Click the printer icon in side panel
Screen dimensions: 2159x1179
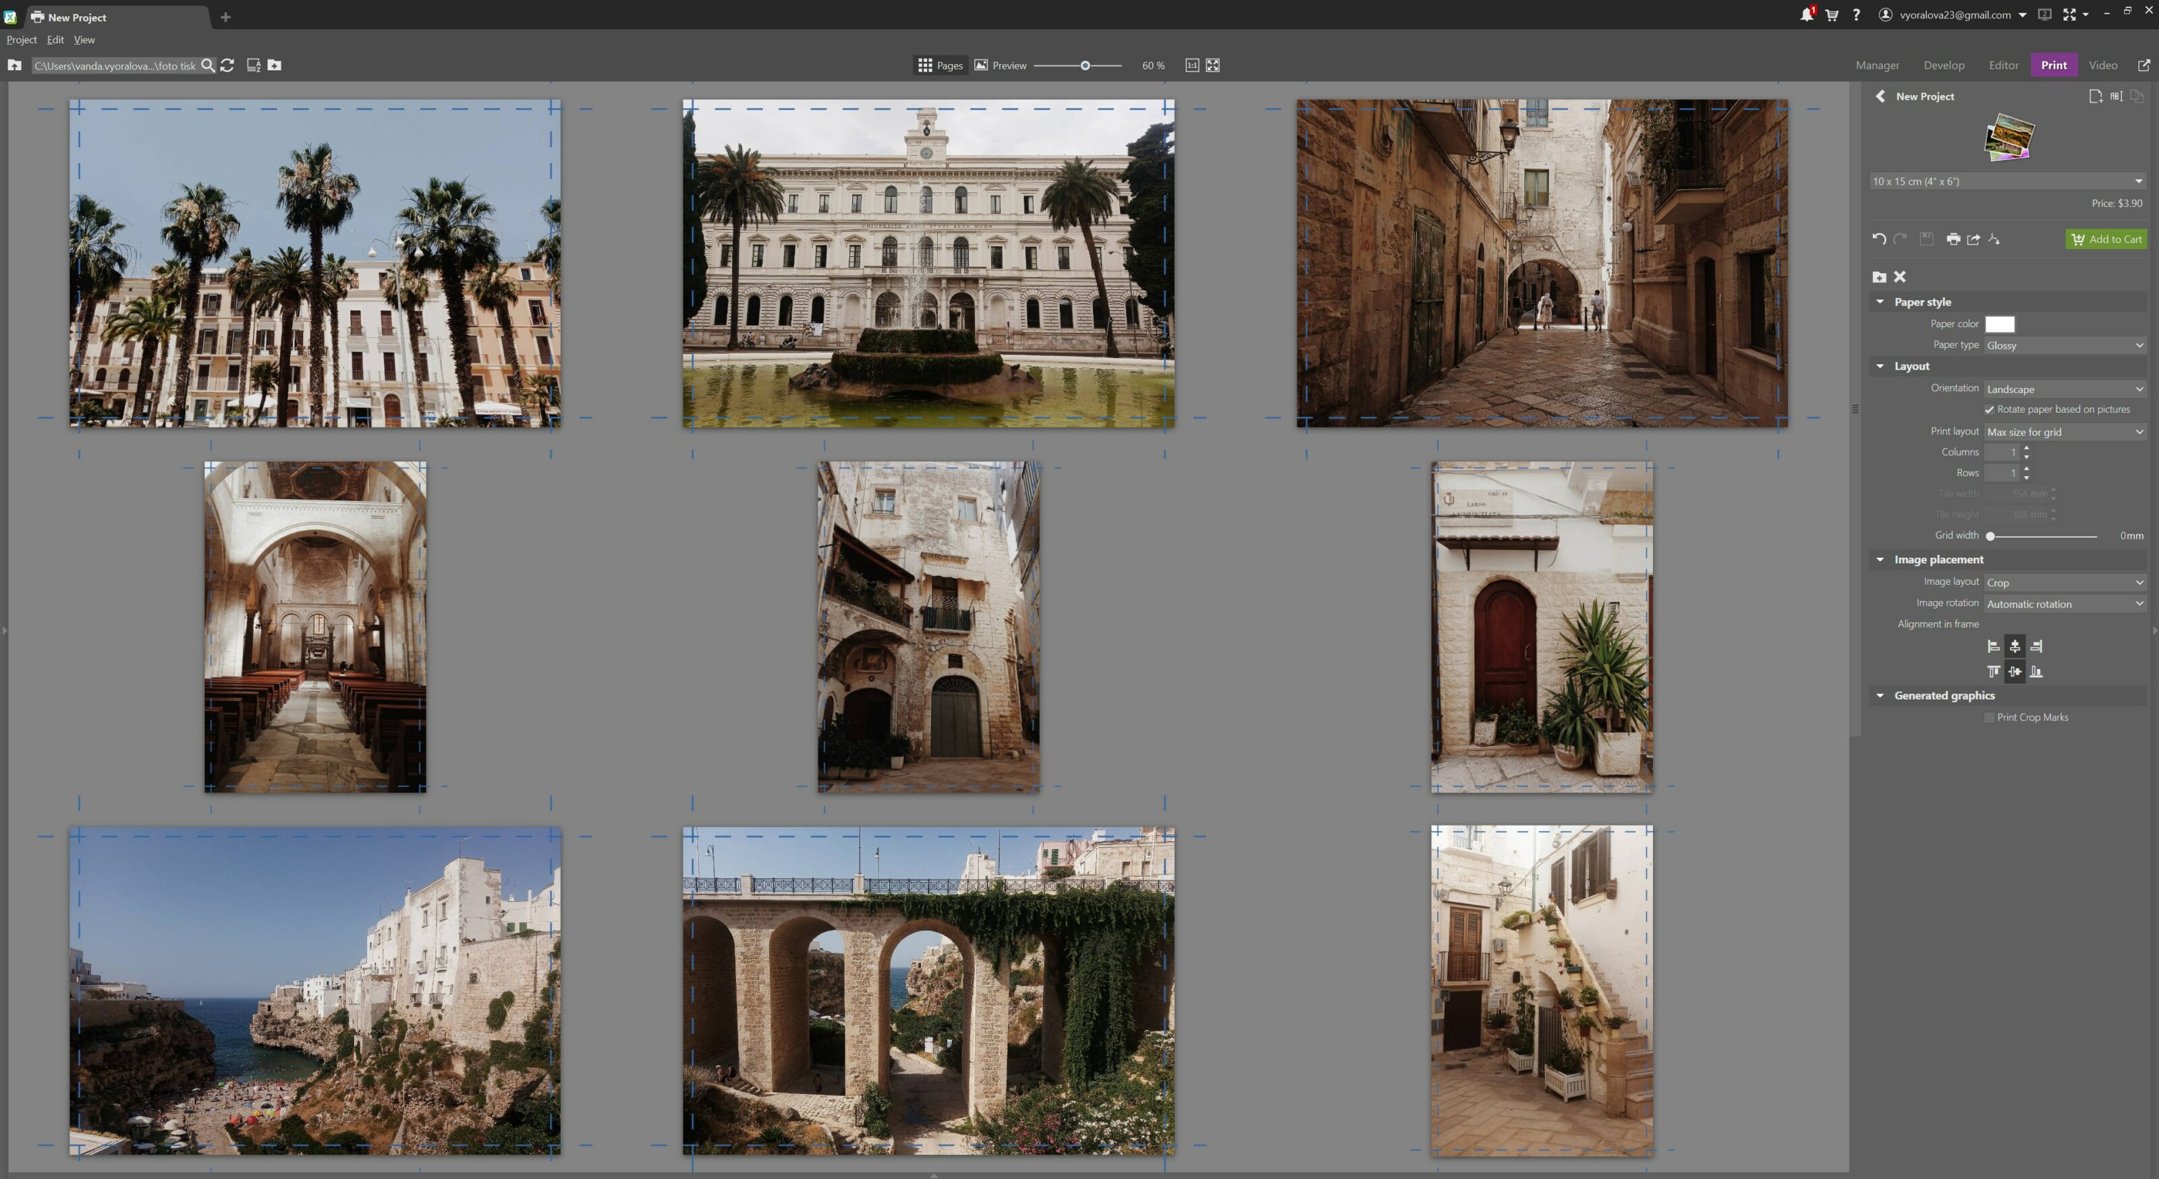tap(1953, 239)
